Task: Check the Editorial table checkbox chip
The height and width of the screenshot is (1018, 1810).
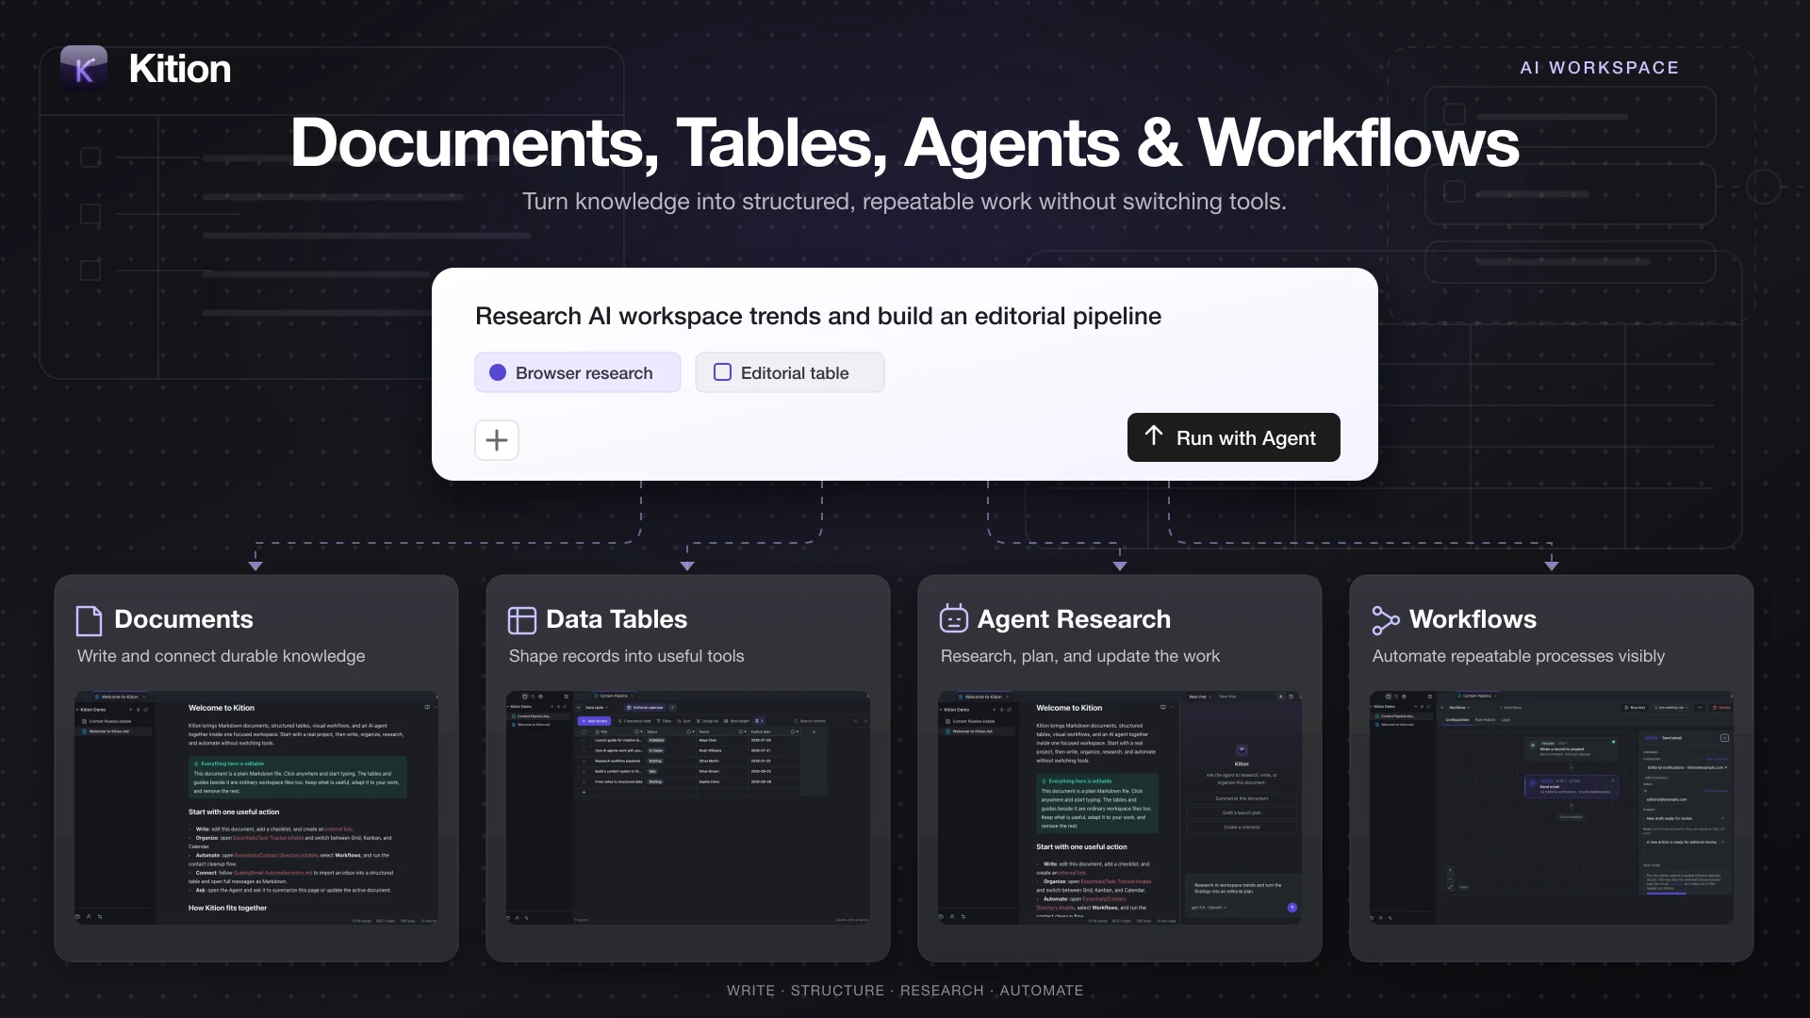Action: click(x=790, y=372)
